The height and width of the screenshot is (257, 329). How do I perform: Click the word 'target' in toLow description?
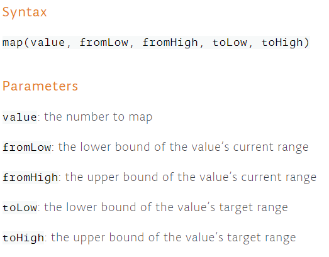point(236,208)
